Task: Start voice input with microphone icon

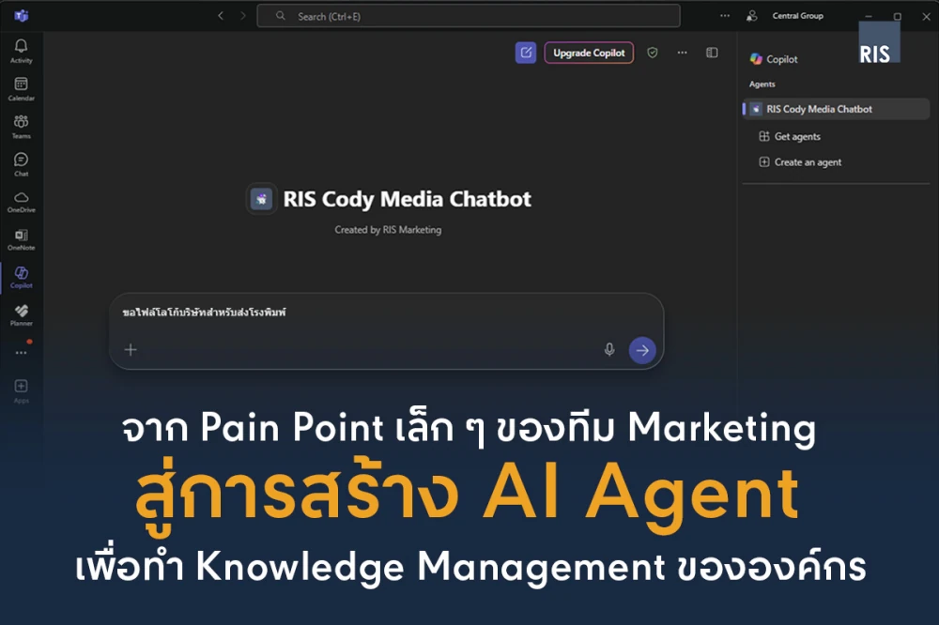Action: (x=609, y=350)
